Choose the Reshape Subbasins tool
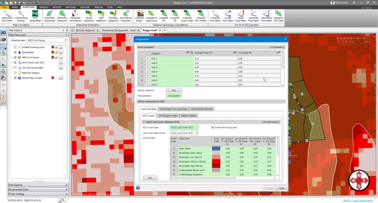 click(x=113, y=16)
